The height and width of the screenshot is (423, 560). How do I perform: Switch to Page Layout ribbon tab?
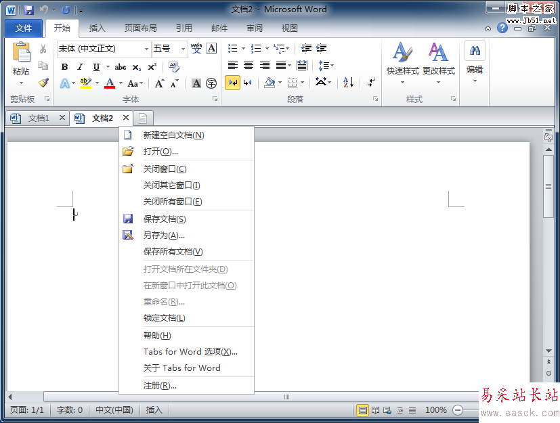140,28
